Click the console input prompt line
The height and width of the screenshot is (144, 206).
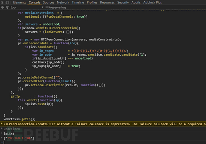(103, 142)
